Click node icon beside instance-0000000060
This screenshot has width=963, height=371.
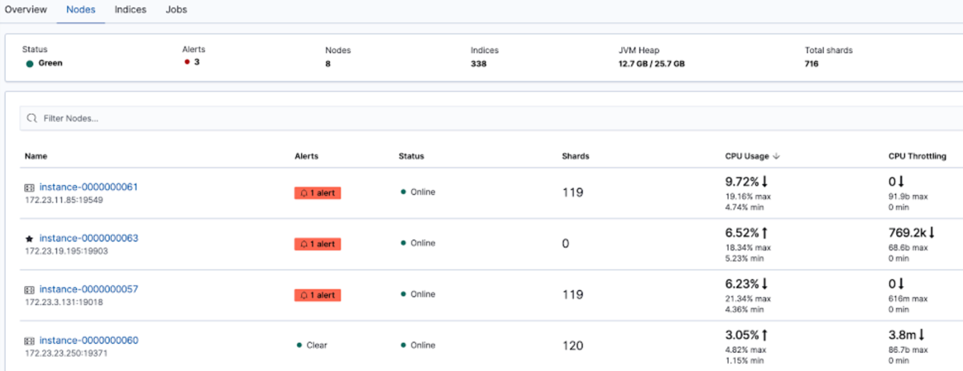[30, 341]
